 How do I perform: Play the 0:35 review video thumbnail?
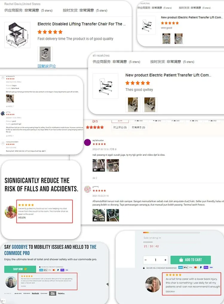point(99,215)
